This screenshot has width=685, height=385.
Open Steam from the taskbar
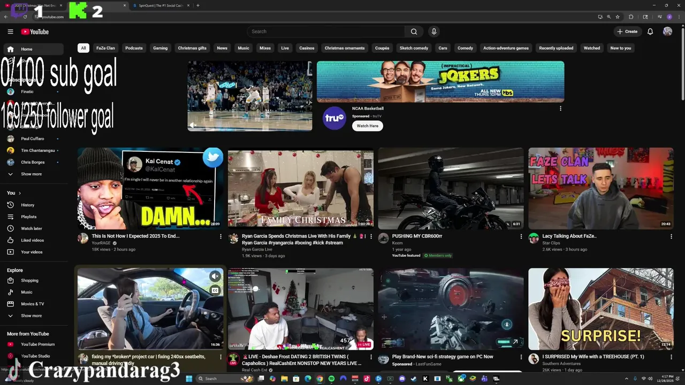coord(414,379)
